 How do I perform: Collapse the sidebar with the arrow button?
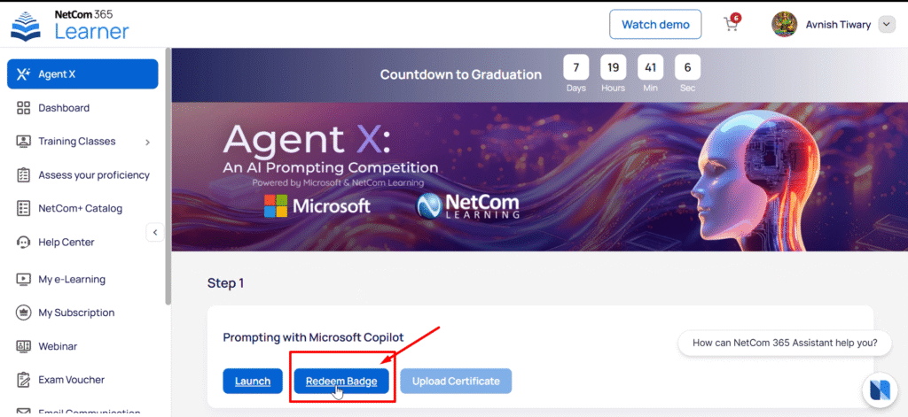coord(154,233)
